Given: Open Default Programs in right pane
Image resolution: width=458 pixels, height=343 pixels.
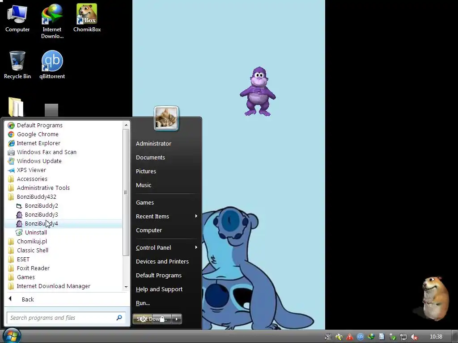Looking at the screenshot, I should tap(166, 275).
